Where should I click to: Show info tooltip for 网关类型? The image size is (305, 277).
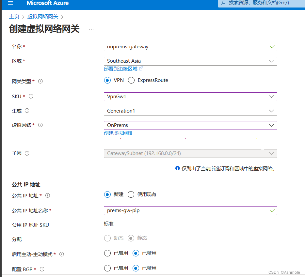click(40, 81)
